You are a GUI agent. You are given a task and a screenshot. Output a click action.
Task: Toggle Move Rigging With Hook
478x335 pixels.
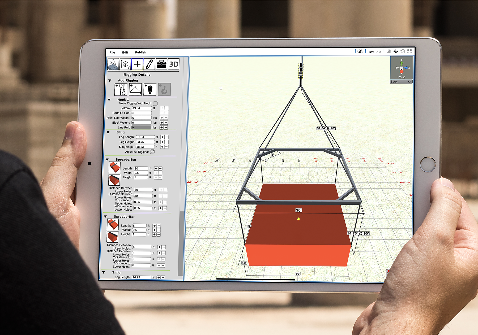click(155, 103)
